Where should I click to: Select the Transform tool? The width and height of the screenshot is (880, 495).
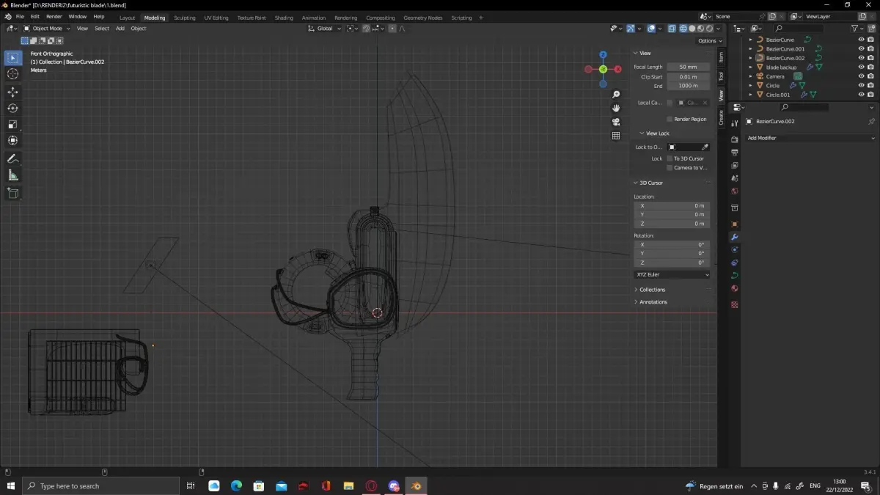pyautogui.click(x=12, y=140)
